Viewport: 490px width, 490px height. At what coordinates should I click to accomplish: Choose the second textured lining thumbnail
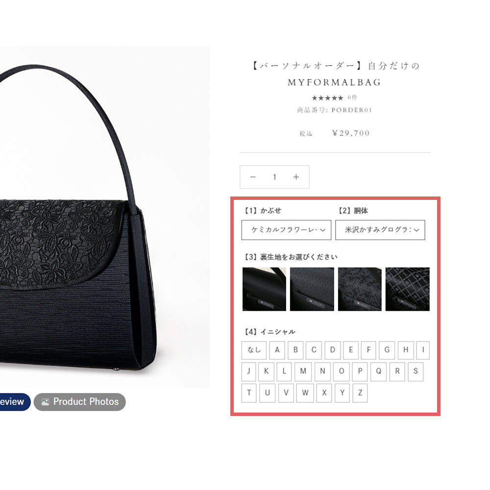[312, 289]
